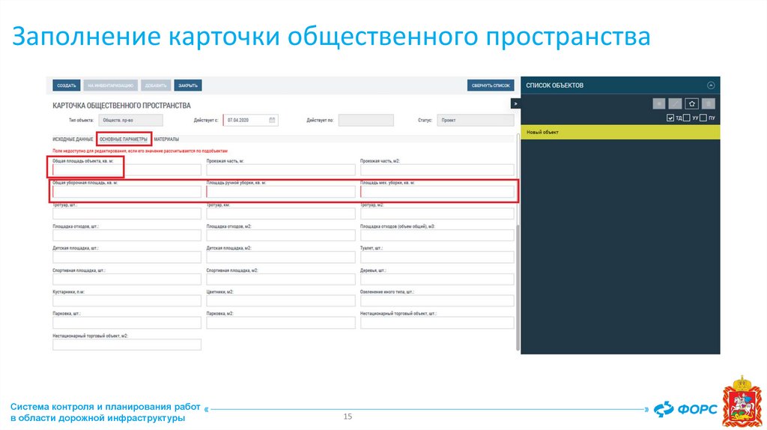Click the Статус field showing Проект
The image size is (767, 430).
[x=476, y=121]
